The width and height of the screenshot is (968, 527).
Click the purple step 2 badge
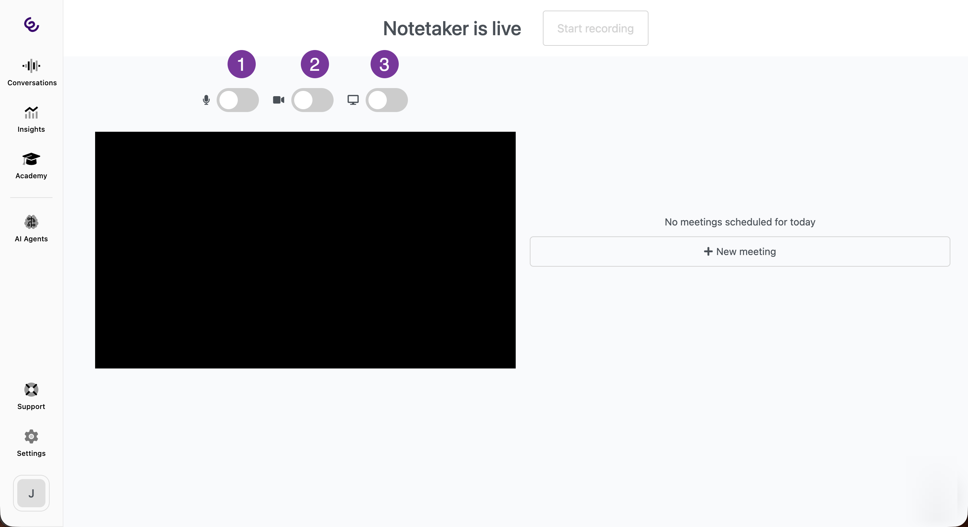tap(315, 64)
